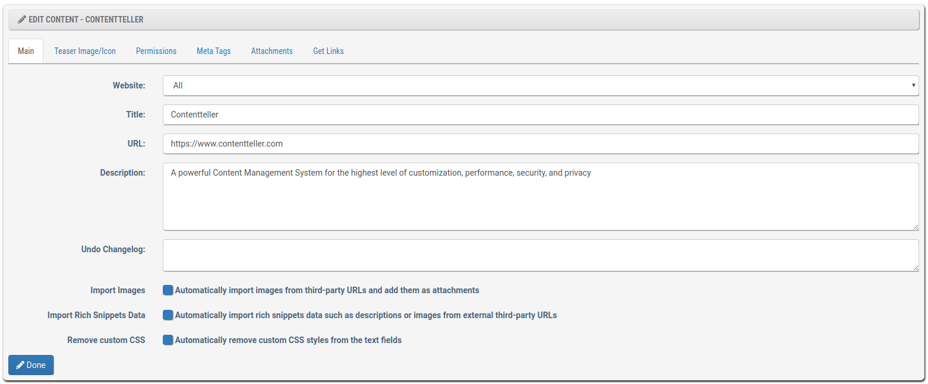Go to the Permissions tab
The image size is (928, 384).
(x=156, y=51)
